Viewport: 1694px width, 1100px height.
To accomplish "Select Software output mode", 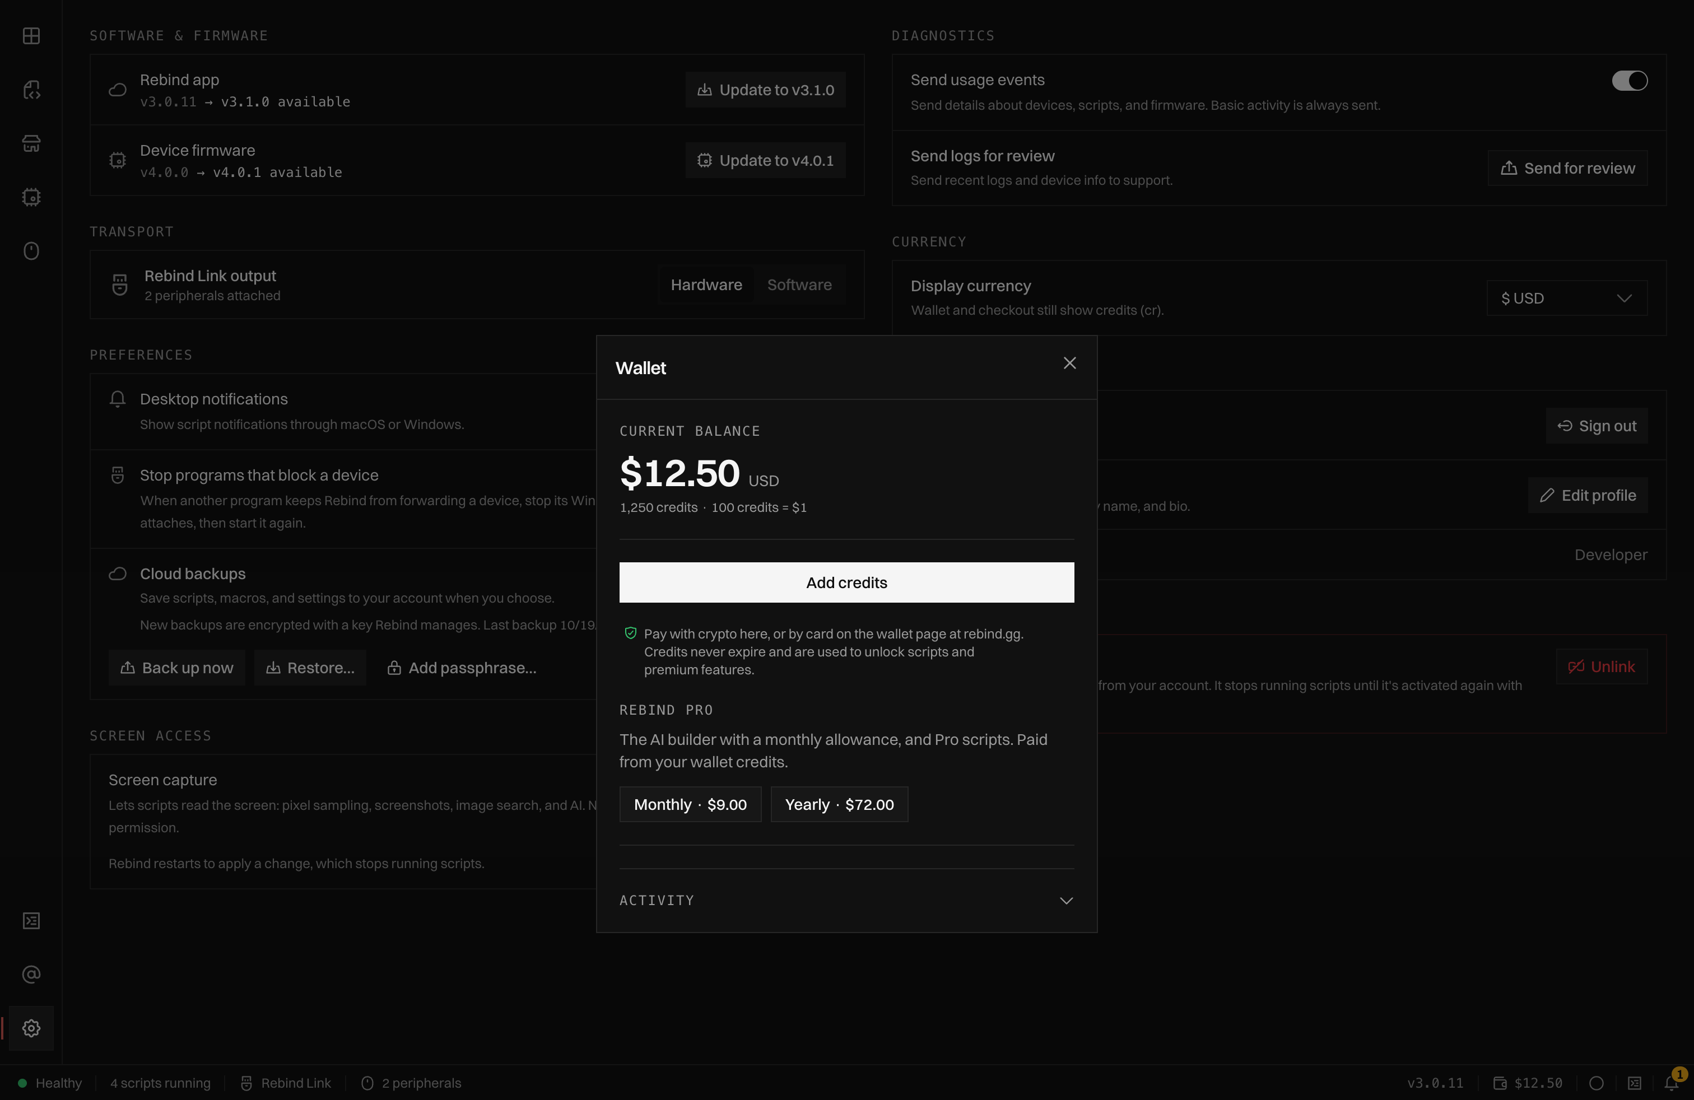I will (x=799, y=285).
